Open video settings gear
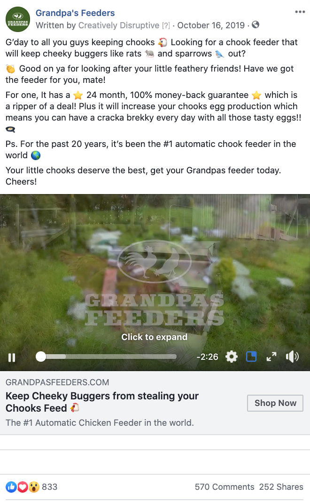 click(231, 357)
